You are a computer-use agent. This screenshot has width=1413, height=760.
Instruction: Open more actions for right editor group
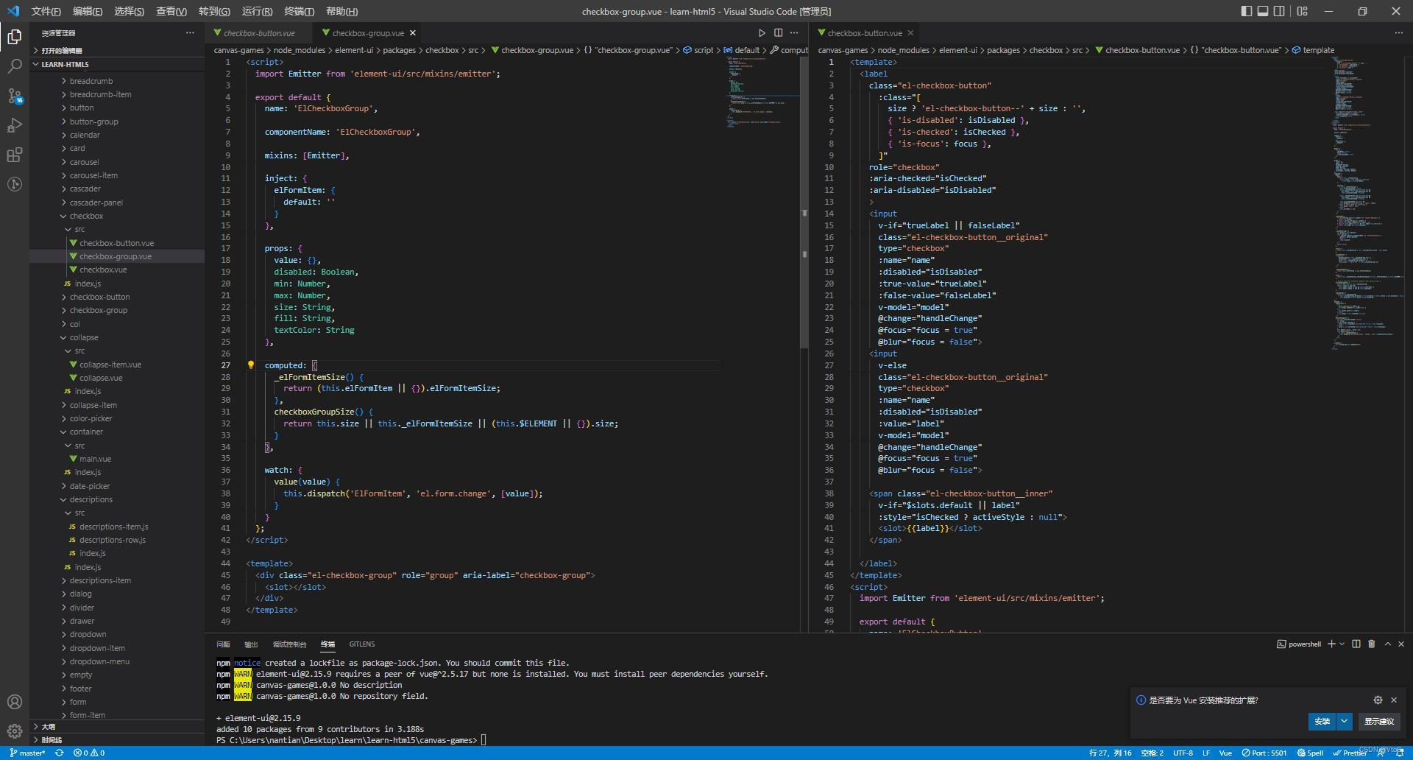pos(1398,33)
